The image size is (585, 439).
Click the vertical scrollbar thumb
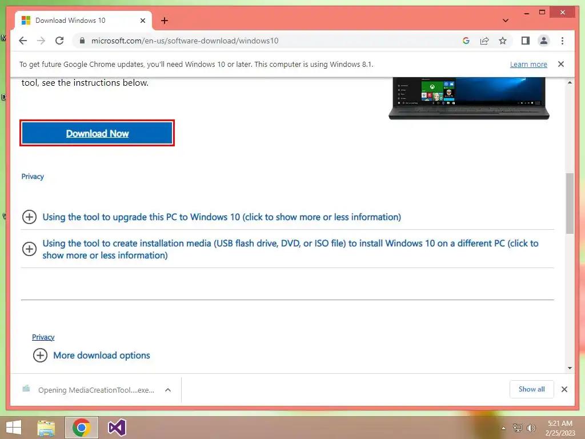tap(570, 203)
